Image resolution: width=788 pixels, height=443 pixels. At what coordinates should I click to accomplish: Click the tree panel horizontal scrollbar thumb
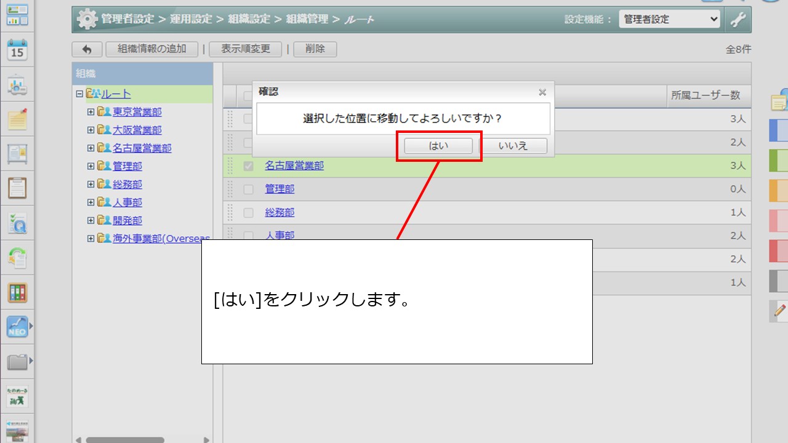pos(124,440)
